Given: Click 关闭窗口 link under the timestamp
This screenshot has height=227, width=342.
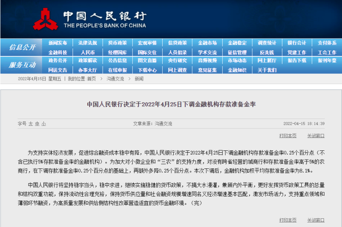Looking at the screenshot, I should click(x=316, y=136).
